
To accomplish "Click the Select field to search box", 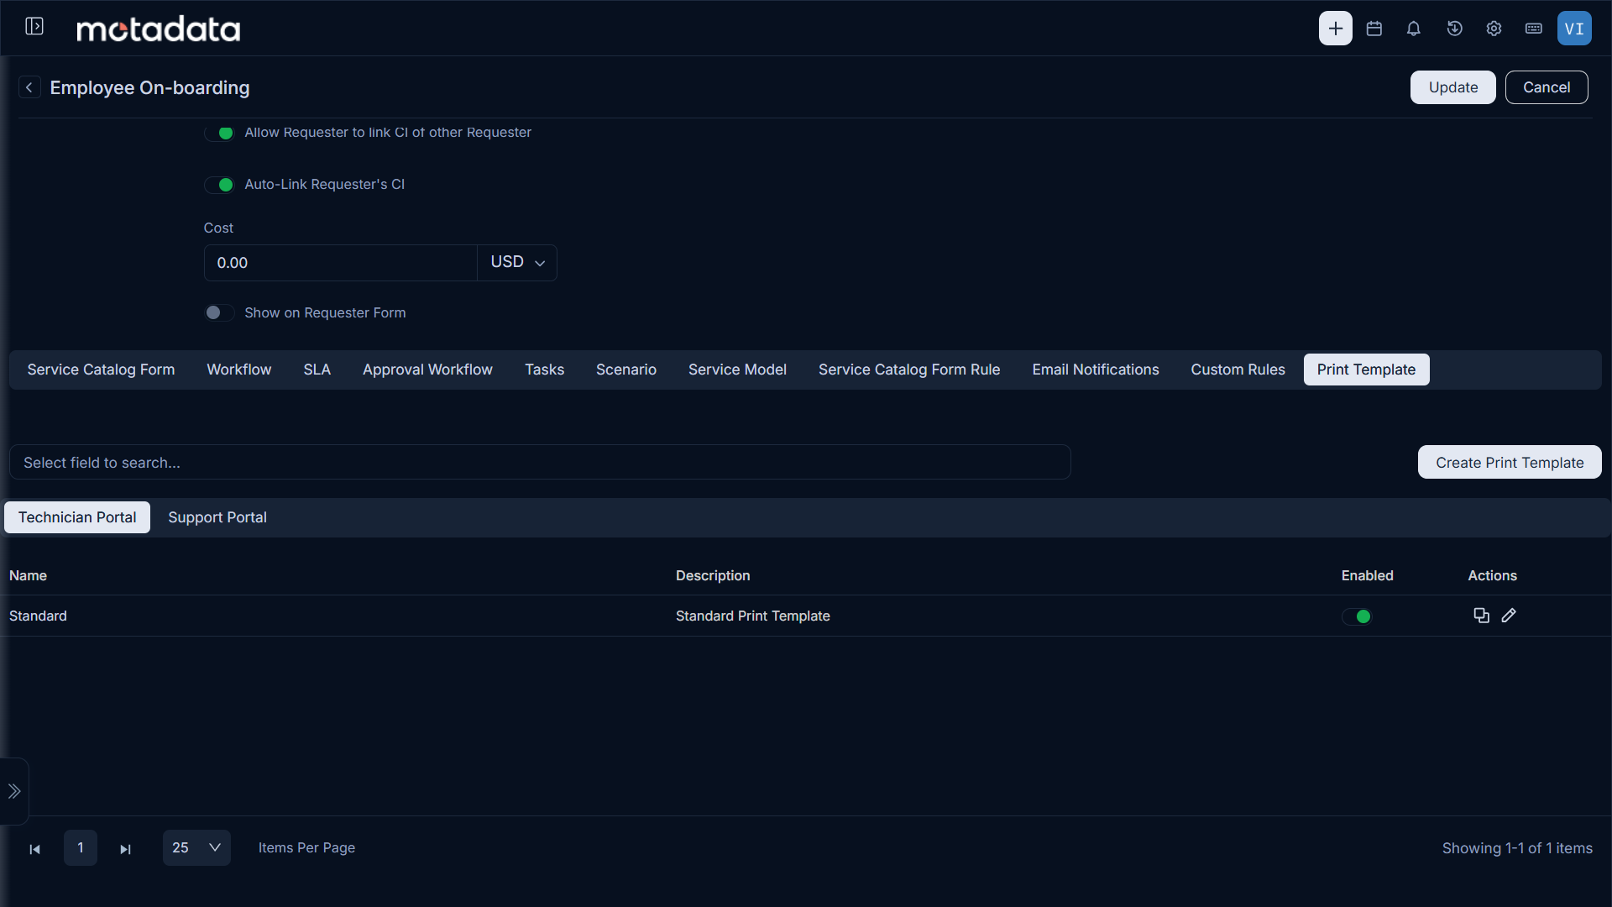I will (x=540, y=462).
